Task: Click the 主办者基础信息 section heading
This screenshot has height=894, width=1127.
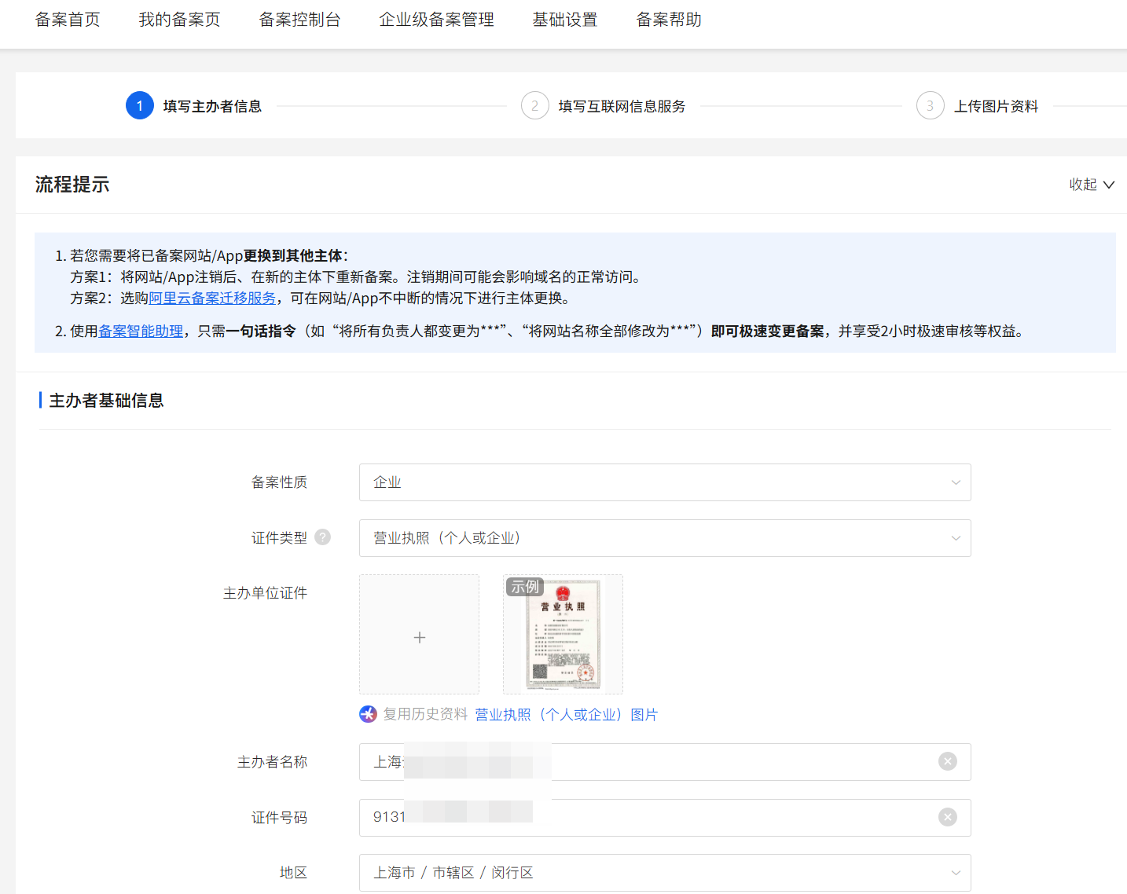Action: [106, 401]
